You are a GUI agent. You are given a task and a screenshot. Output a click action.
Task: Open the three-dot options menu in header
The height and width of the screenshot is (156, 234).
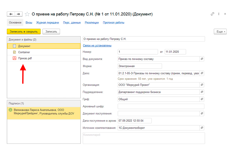(x=219, y=14)
